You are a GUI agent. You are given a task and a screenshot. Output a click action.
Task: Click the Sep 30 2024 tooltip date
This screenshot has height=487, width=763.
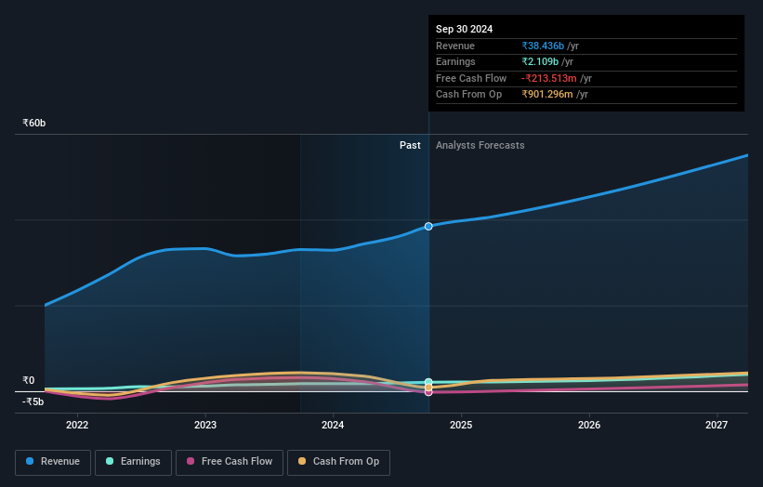(465, 29)
